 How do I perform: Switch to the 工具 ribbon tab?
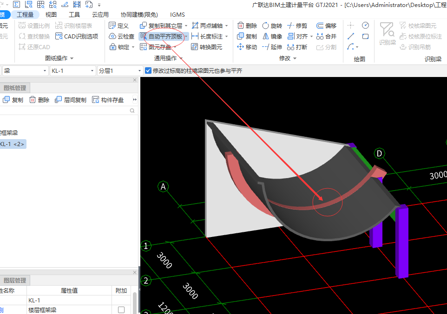(74, 14)
